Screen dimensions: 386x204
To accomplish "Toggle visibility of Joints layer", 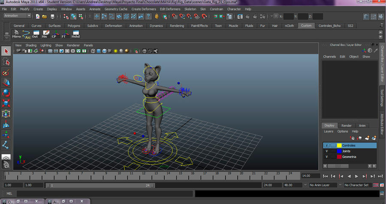I will tap(327, 151).
